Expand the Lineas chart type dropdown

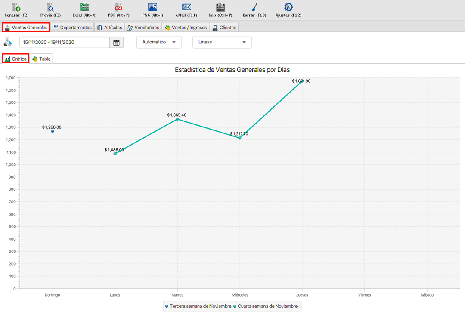click(222, 42)
